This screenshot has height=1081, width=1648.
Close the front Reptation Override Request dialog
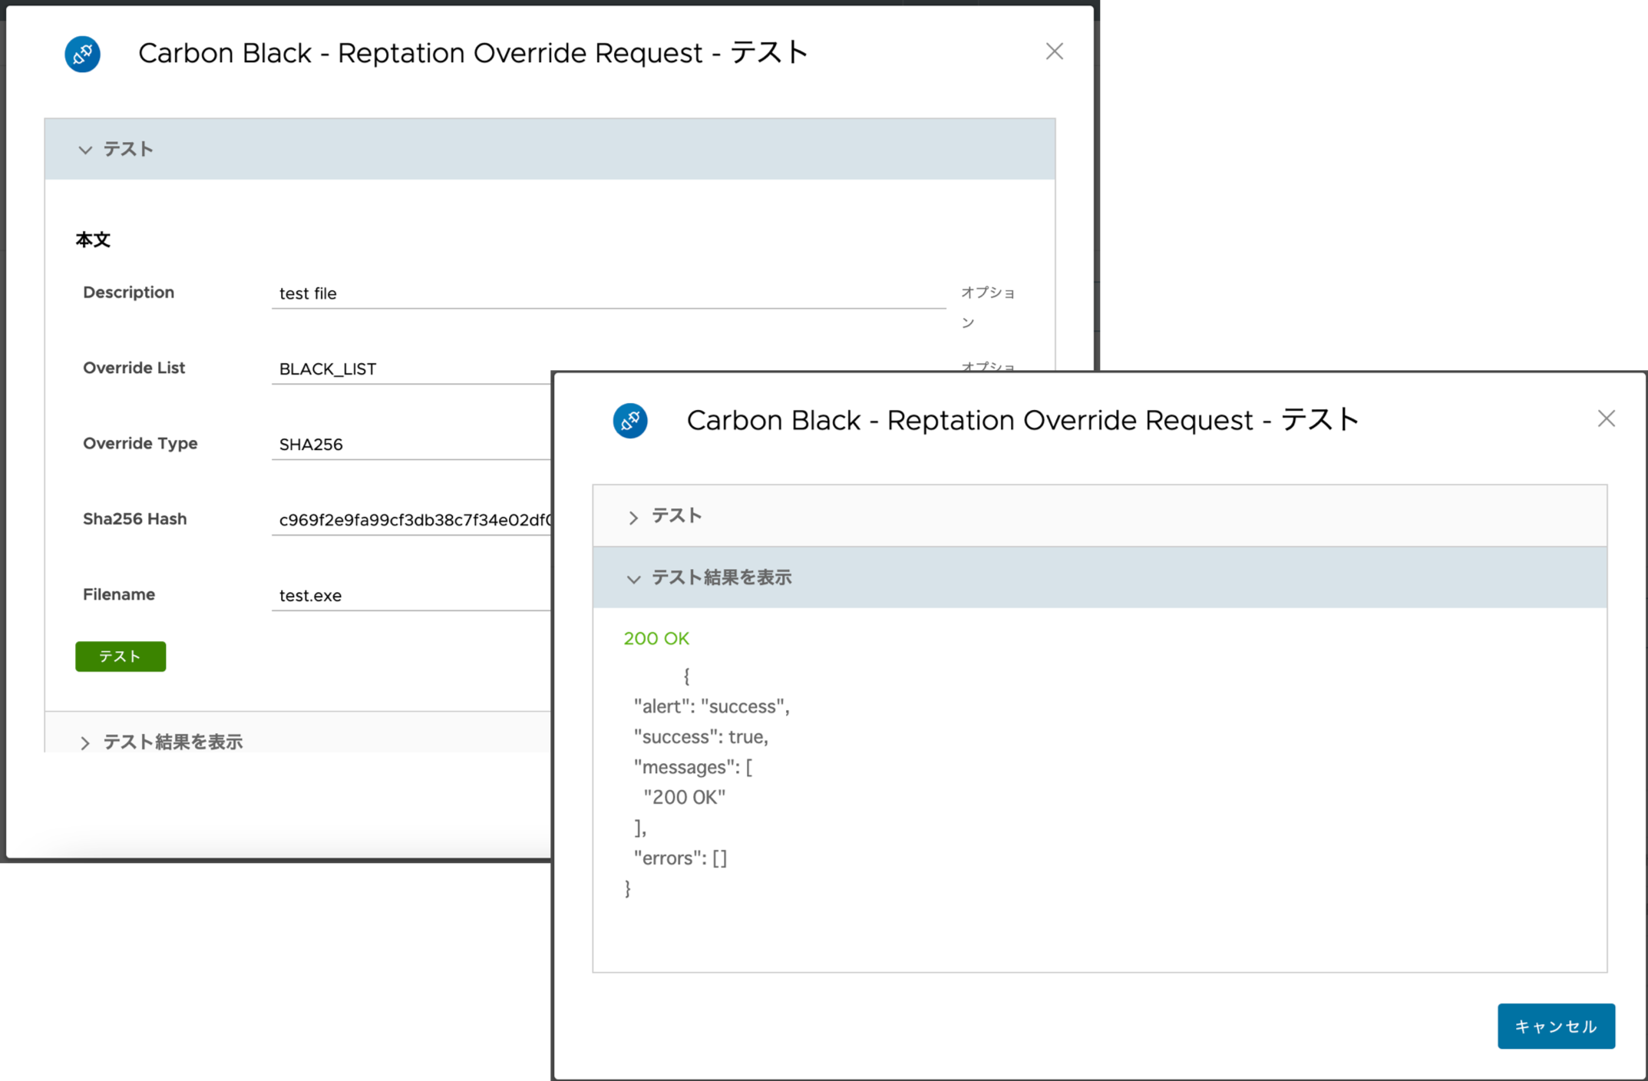tap(1606, 418)
